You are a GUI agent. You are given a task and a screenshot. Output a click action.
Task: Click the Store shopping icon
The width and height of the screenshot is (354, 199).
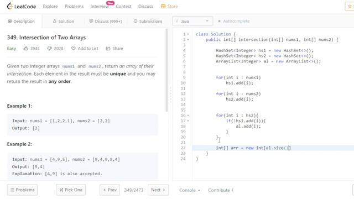tap(163, 6)
